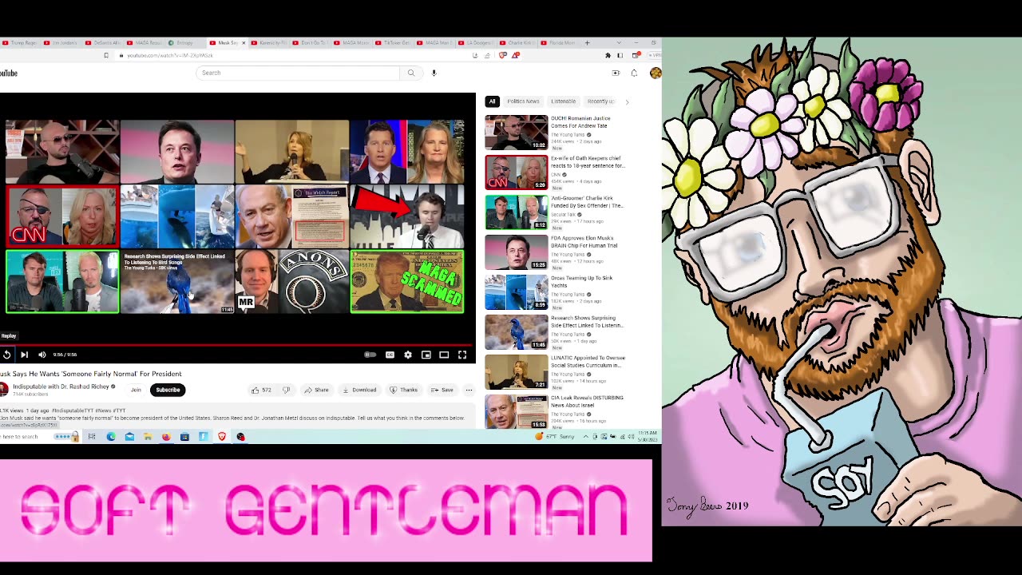This screenshot has height=575, width=1022.
Task: Open the Brave browser taskbar icon
Action: [222, 437]
